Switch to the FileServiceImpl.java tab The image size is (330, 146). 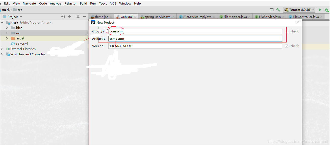197,17
